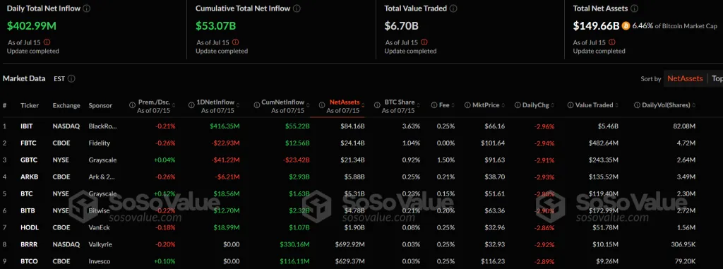The height and width of the screenshot is (269, 723).
Task: Click info icon beside Cumulative Total Net Inflow
Action: pos(297,8)
